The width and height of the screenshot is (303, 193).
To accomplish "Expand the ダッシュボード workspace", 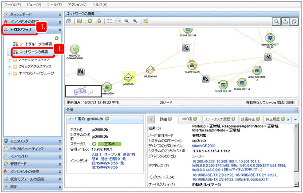I will 33,14.
